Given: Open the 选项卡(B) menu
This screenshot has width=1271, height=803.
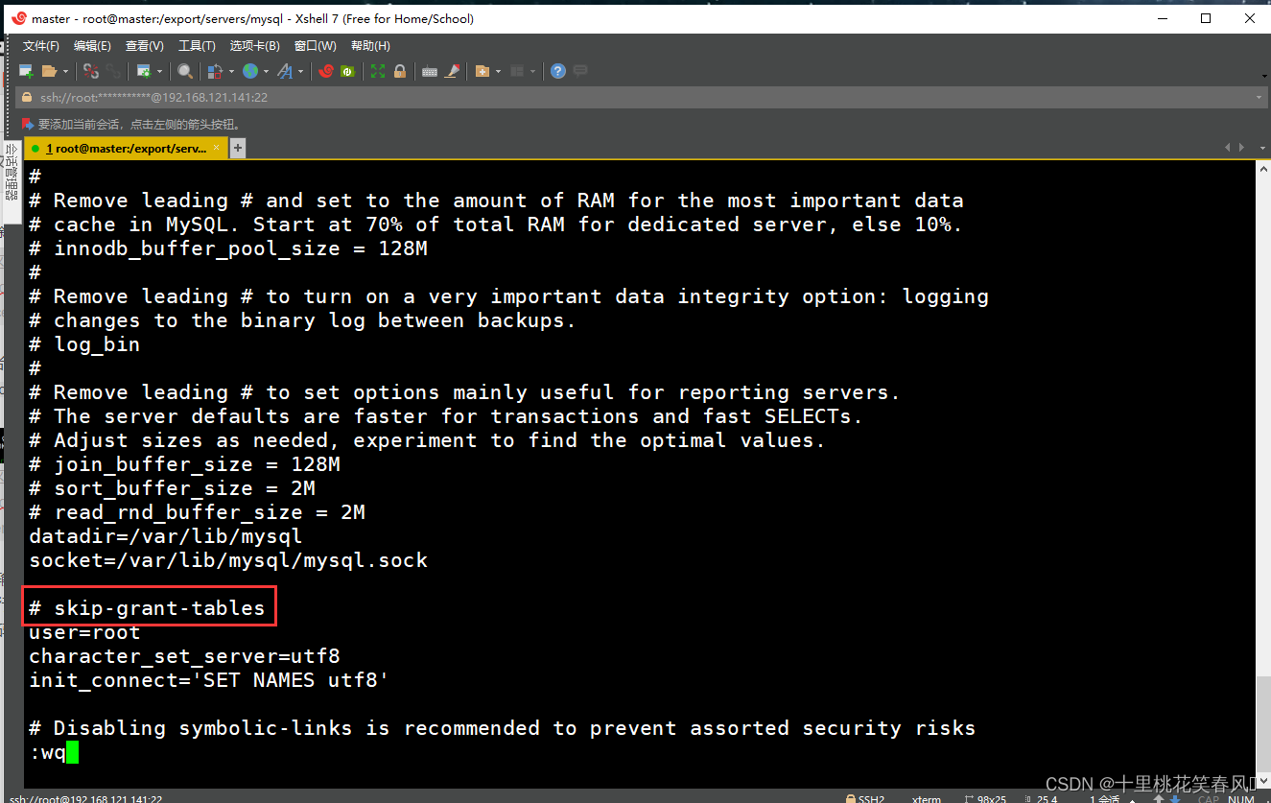Looking at the screenshot, I should (x=254, y=46).
